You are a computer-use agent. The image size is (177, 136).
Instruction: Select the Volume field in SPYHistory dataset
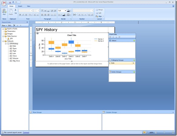(x=15, y=58)
